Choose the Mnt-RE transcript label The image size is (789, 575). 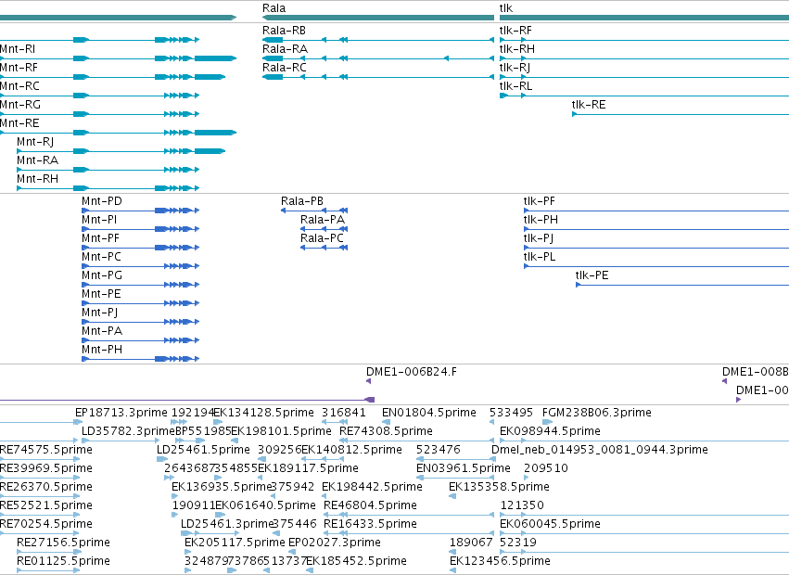click(19, 123)
